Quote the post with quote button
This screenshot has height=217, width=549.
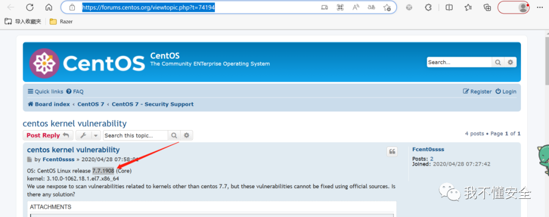(x=392, y=152)
